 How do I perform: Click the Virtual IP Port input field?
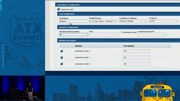(104, 35)
